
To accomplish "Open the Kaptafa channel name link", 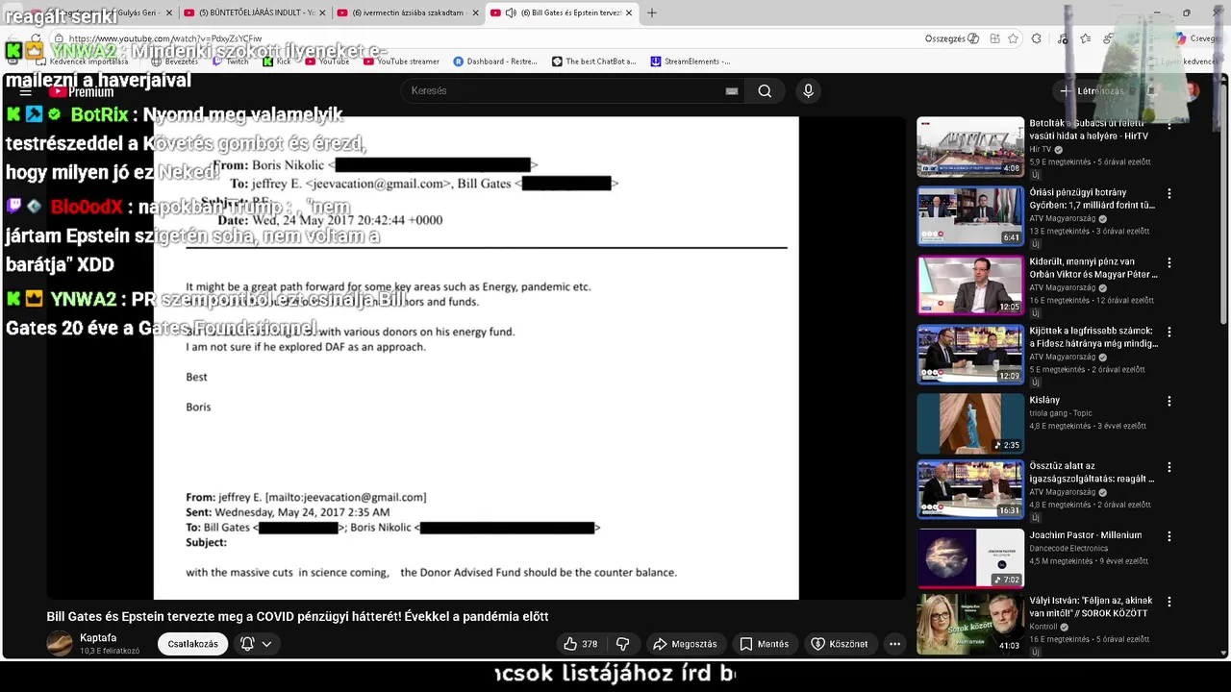I will [98, 638].
